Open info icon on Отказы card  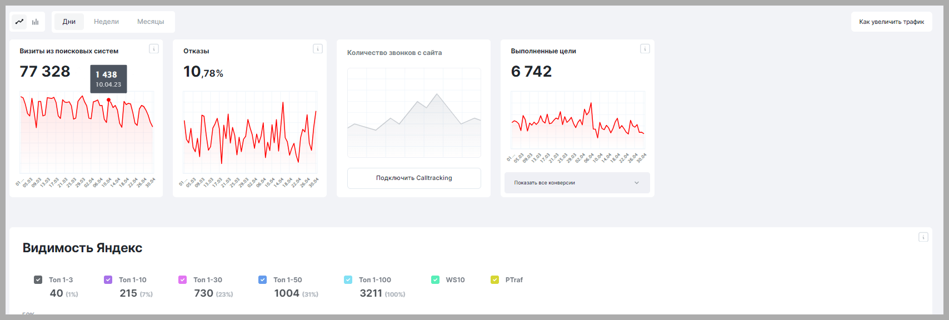tap(318, 49)
